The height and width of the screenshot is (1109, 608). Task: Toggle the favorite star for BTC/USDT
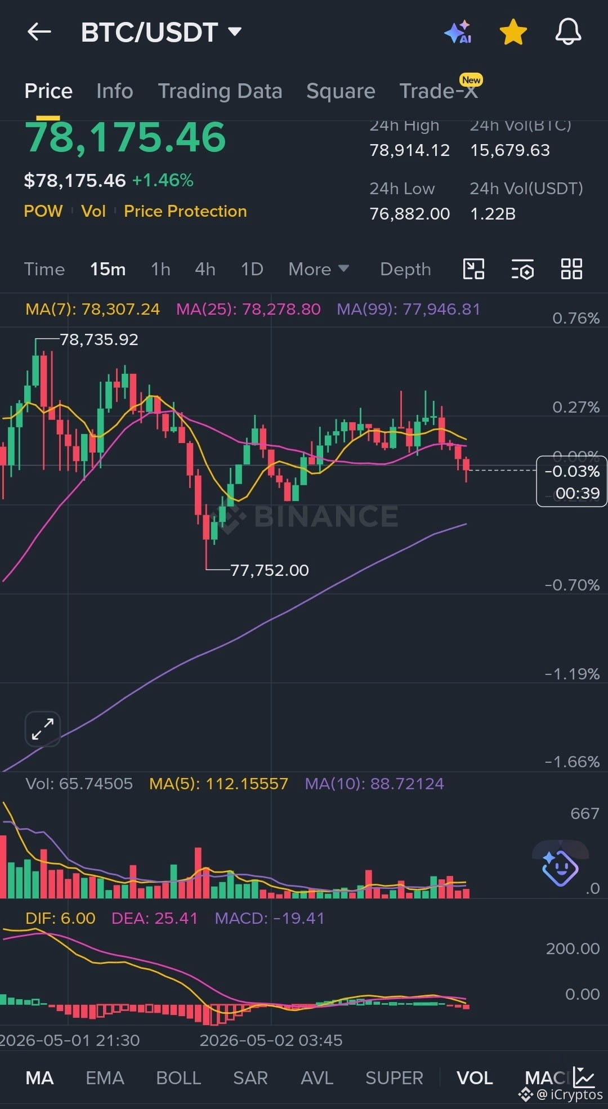pyautogui.click(x=513, y=32)
